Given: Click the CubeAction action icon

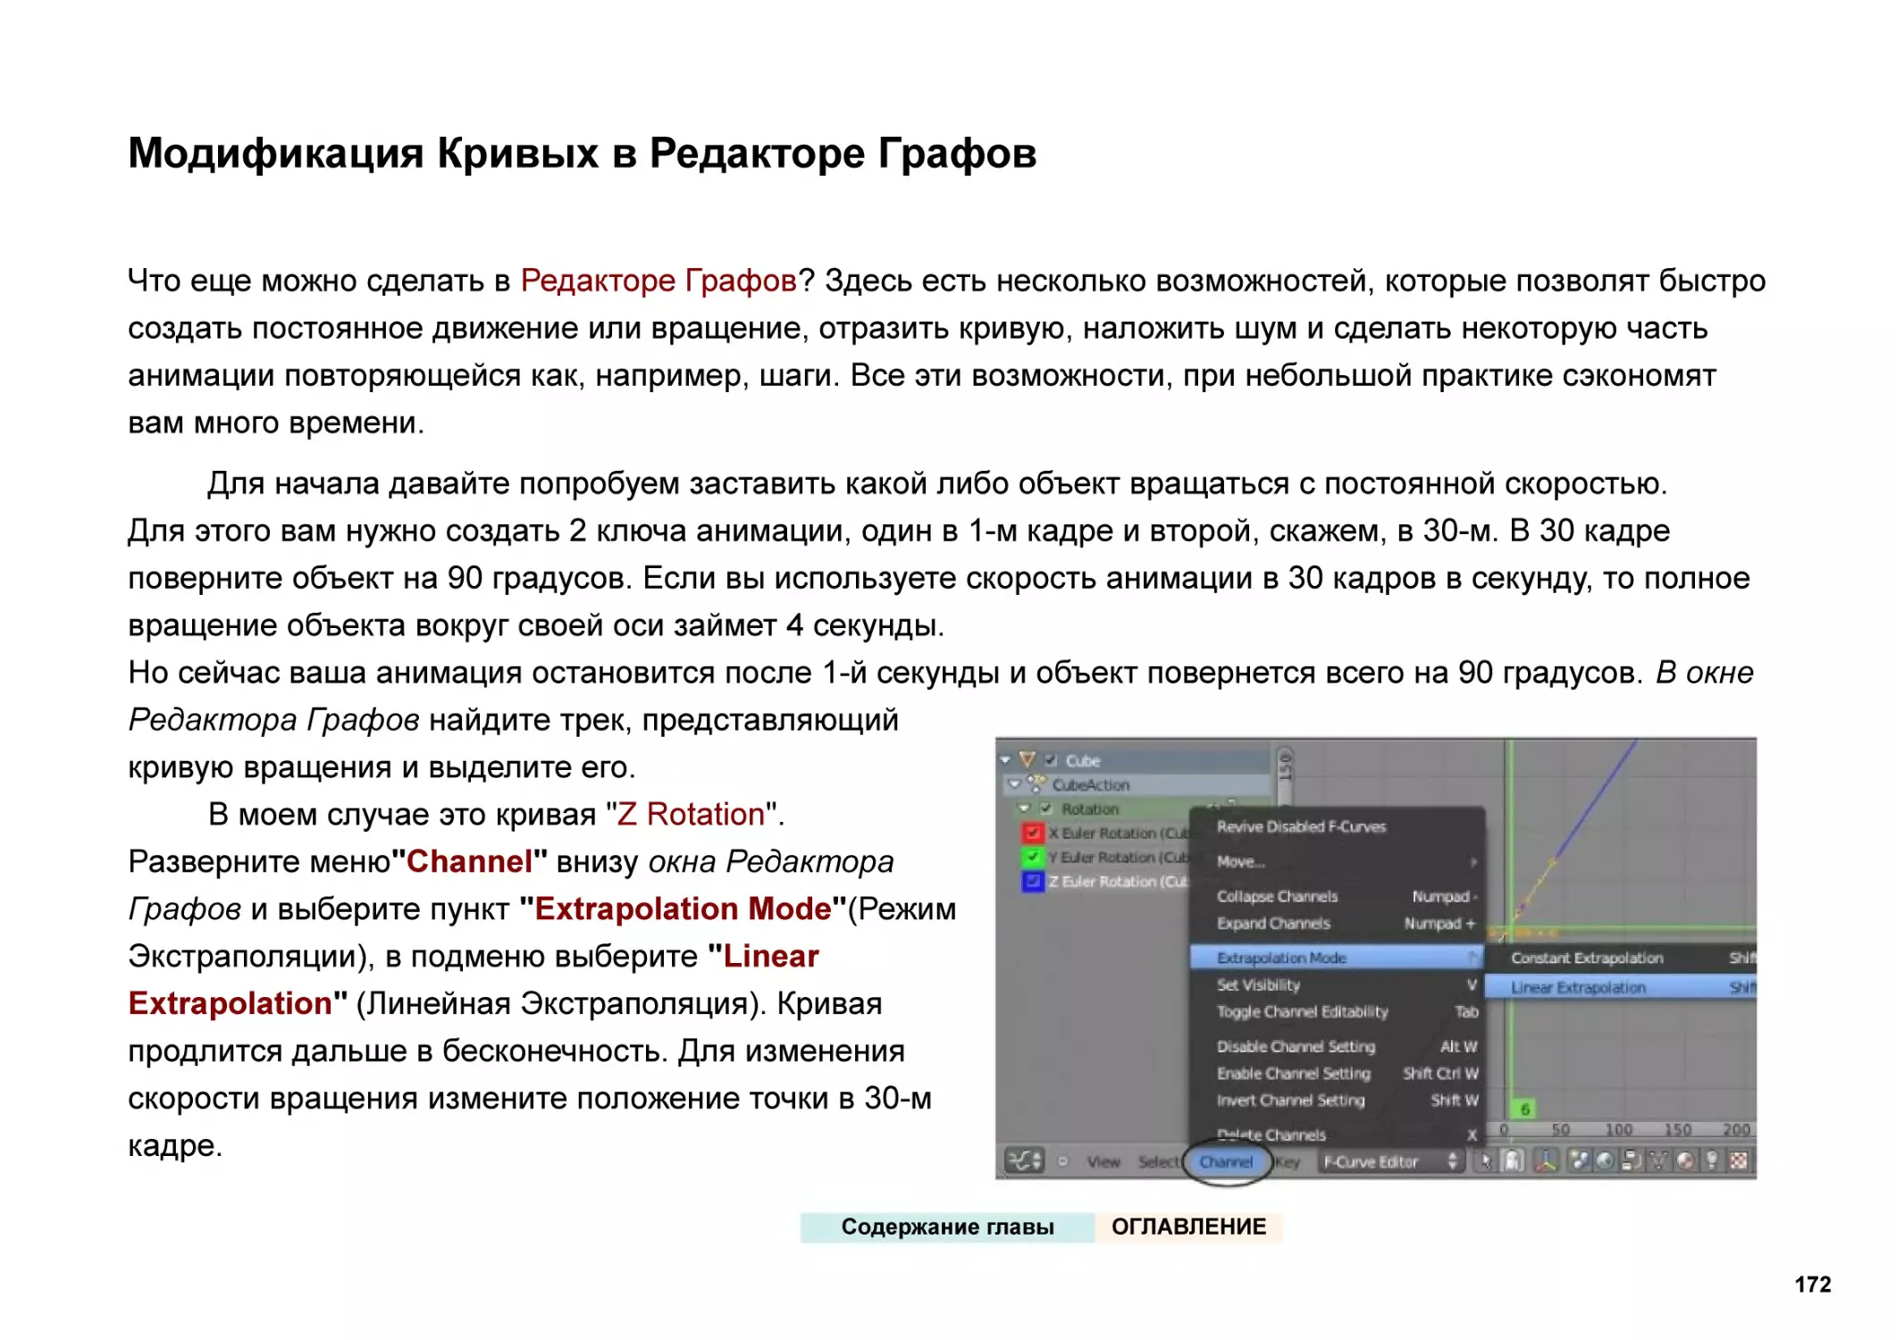Looking at the screenshot, I should coord(1036,784).
